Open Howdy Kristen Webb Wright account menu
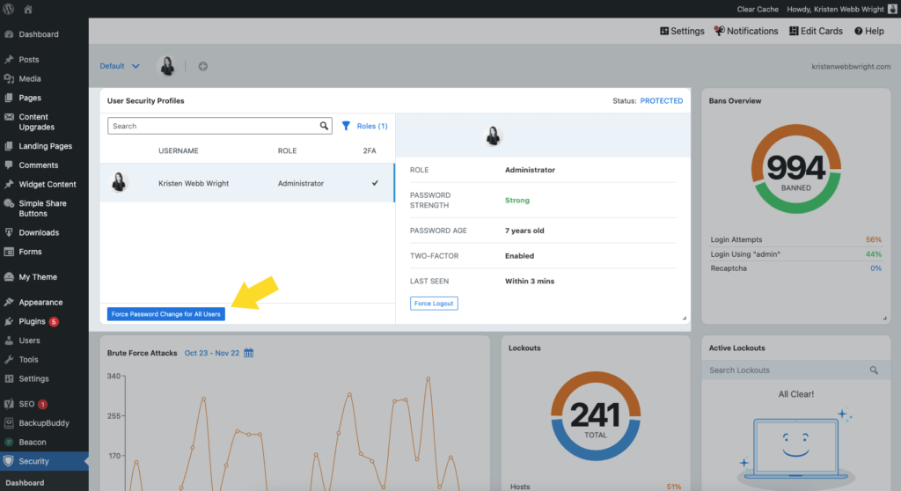 841,9
